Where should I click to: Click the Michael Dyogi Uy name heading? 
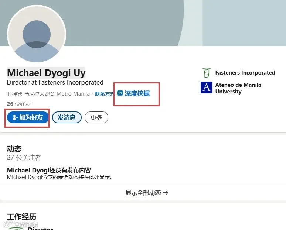click(46, 73)
